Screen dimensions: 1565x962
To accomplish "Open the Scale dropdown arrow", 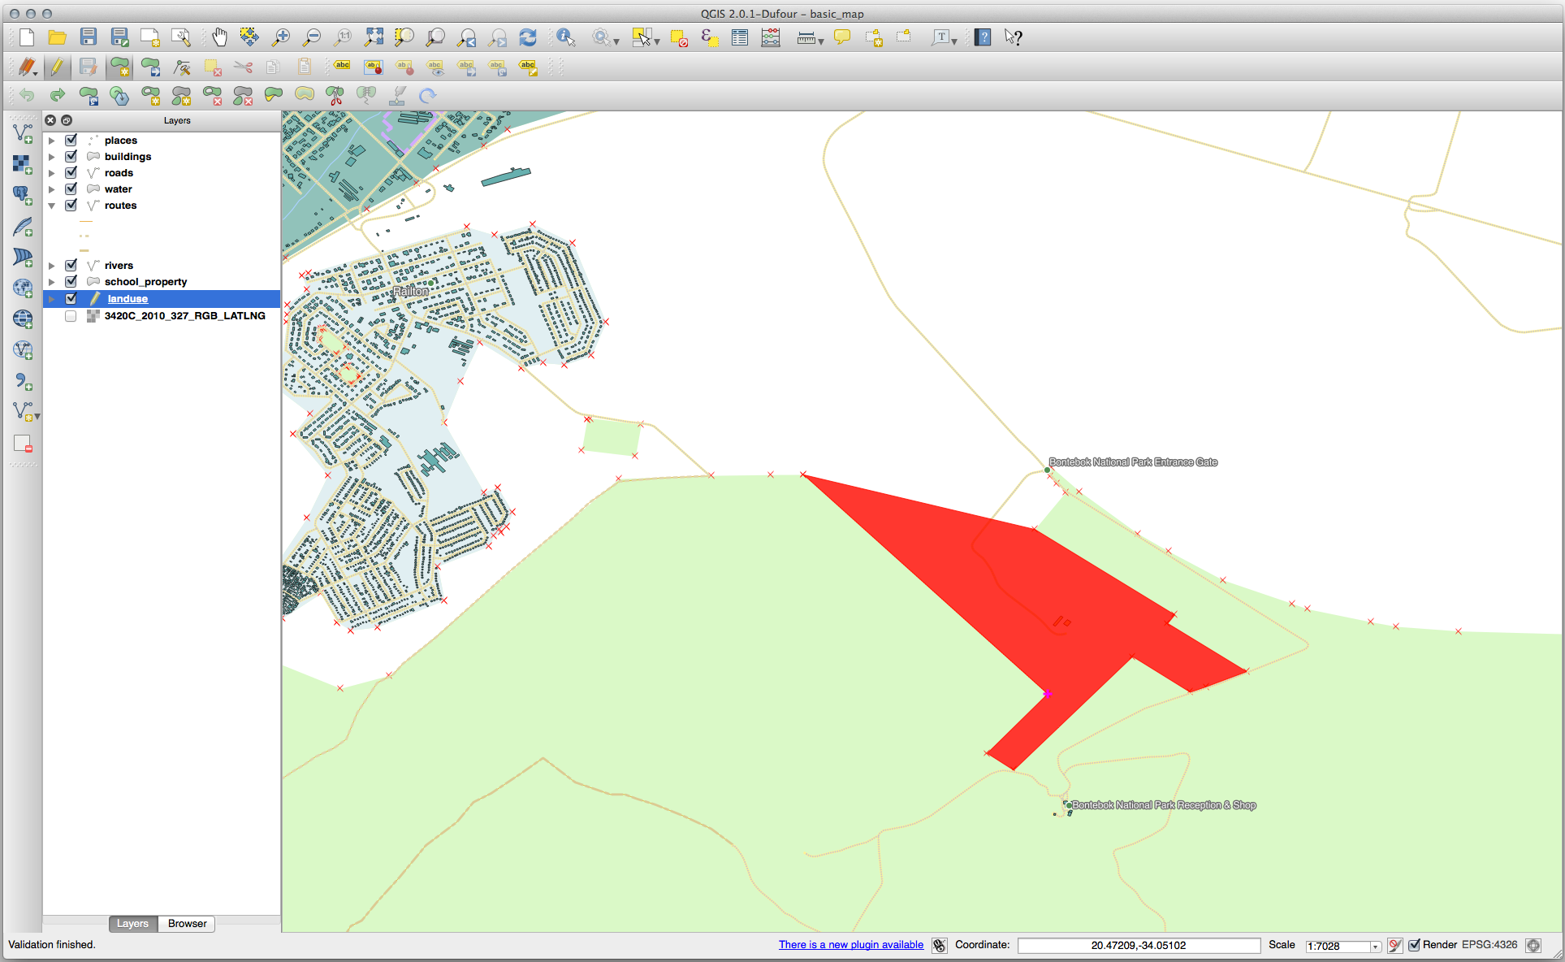I will (x=1375, y=947).
